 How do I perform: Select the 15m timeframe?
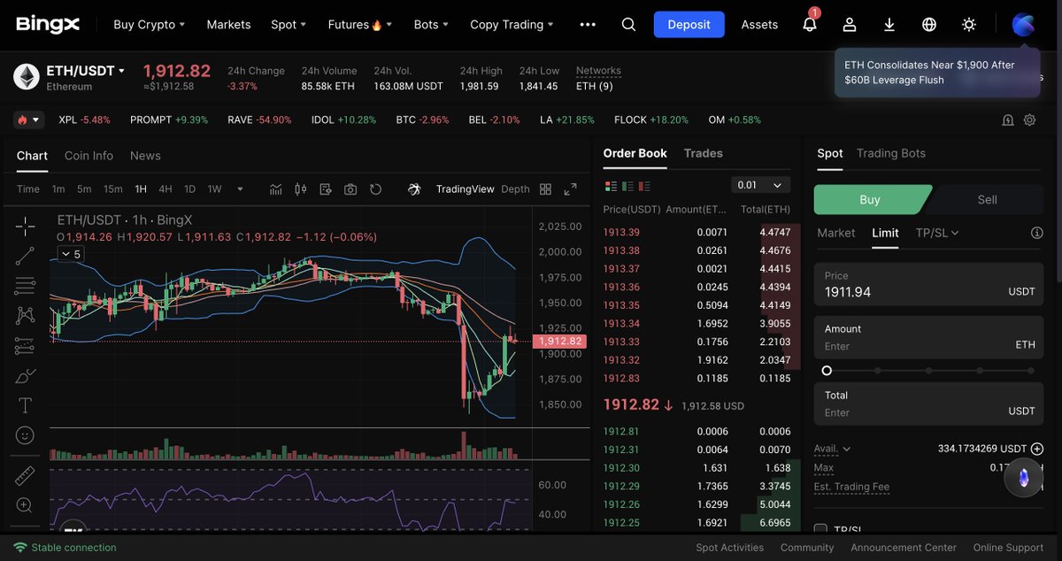pyautogui.click(x=112, y=188)
